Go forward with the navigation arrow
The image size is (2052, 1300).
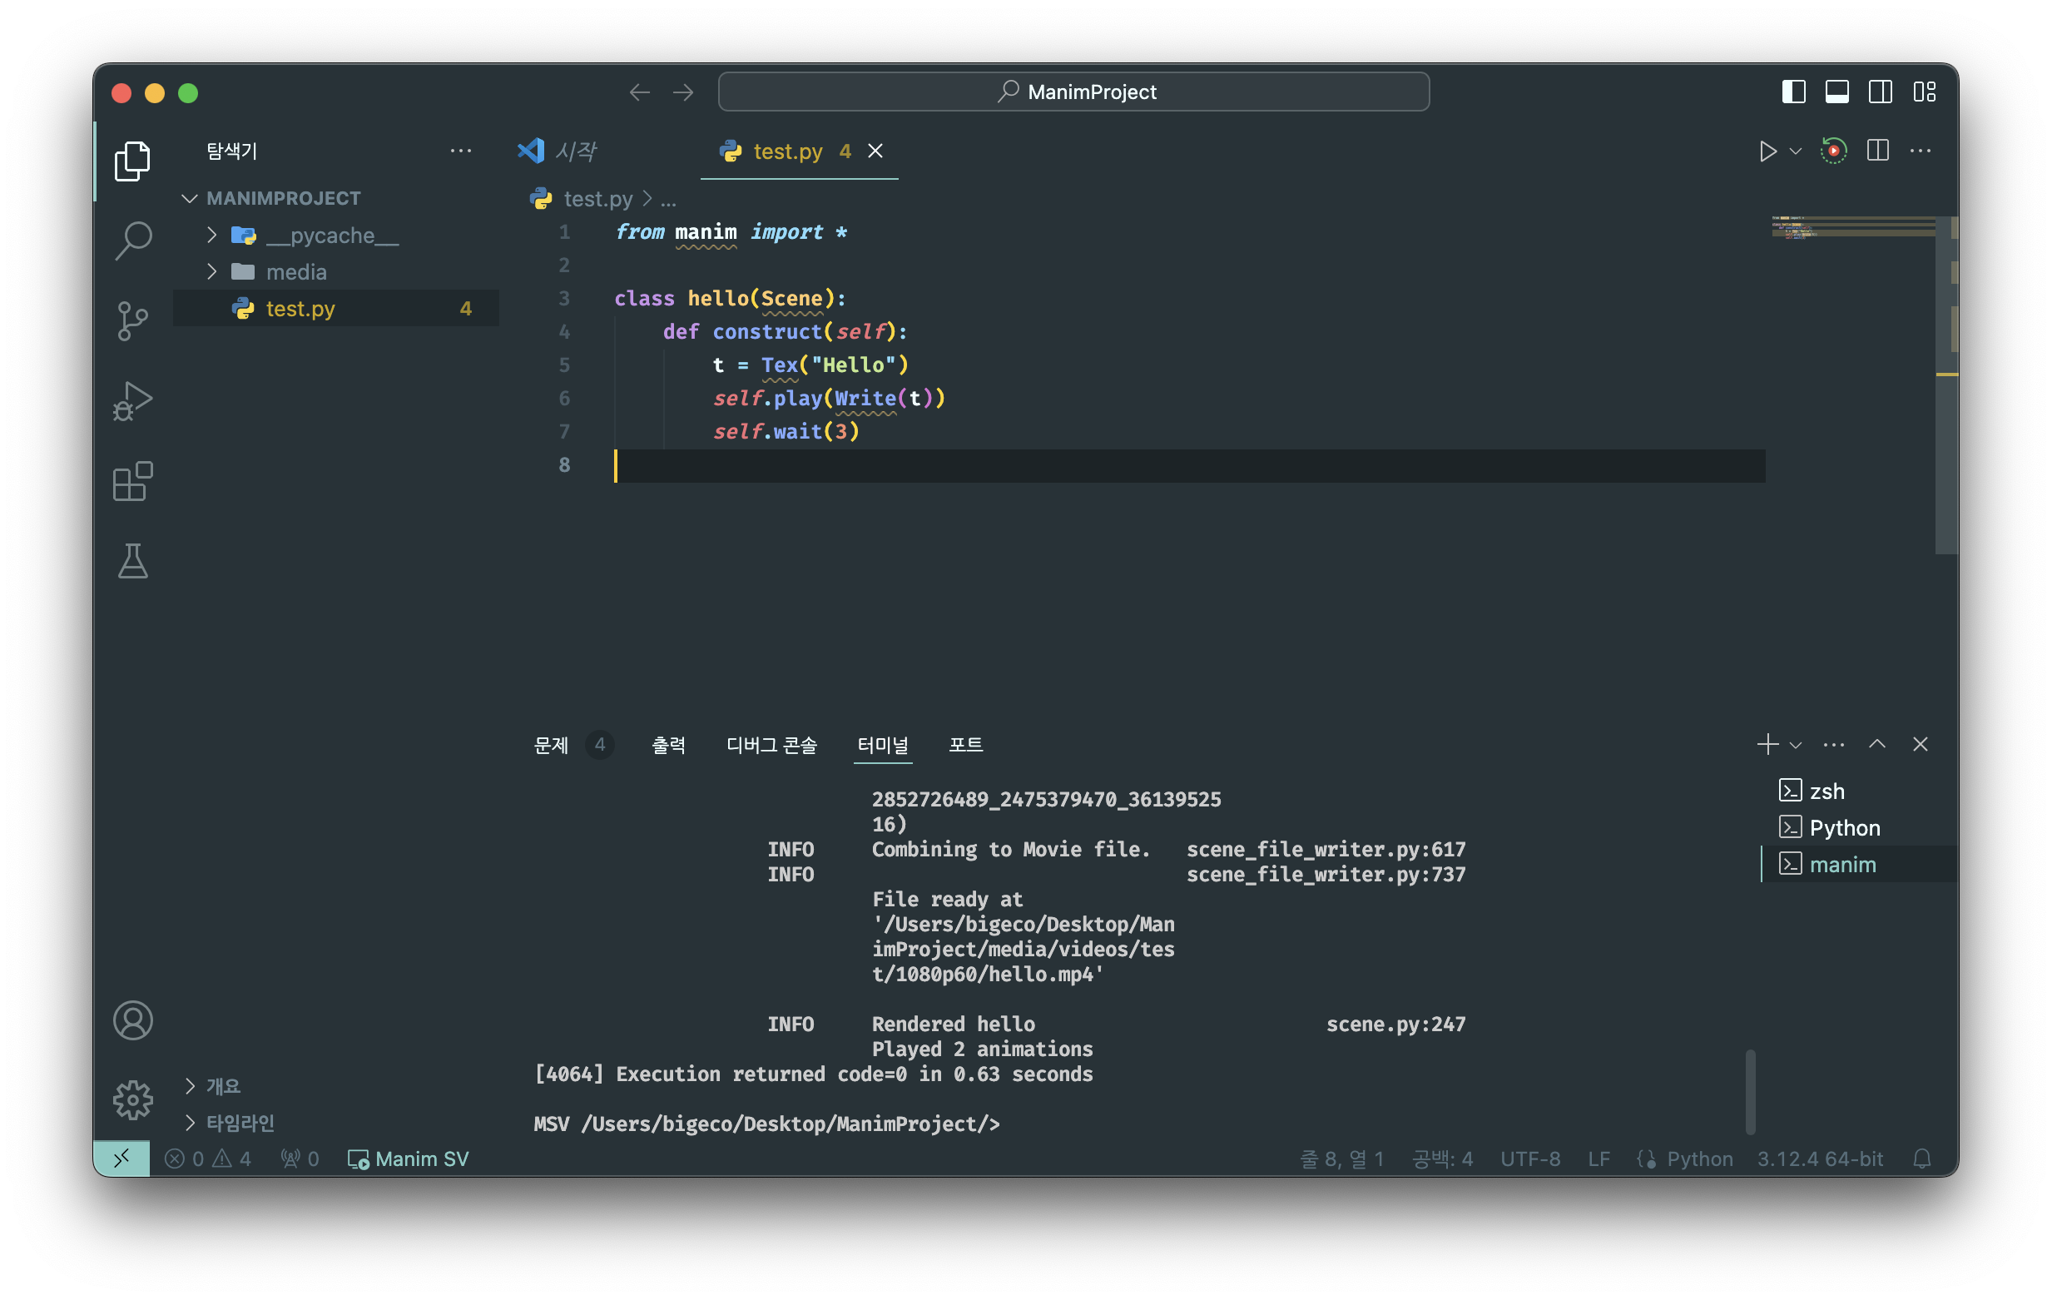coord(683,92)
